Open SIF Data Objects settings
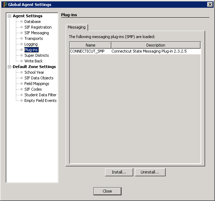This screenshot has height=201, width=215. [39, 78]
